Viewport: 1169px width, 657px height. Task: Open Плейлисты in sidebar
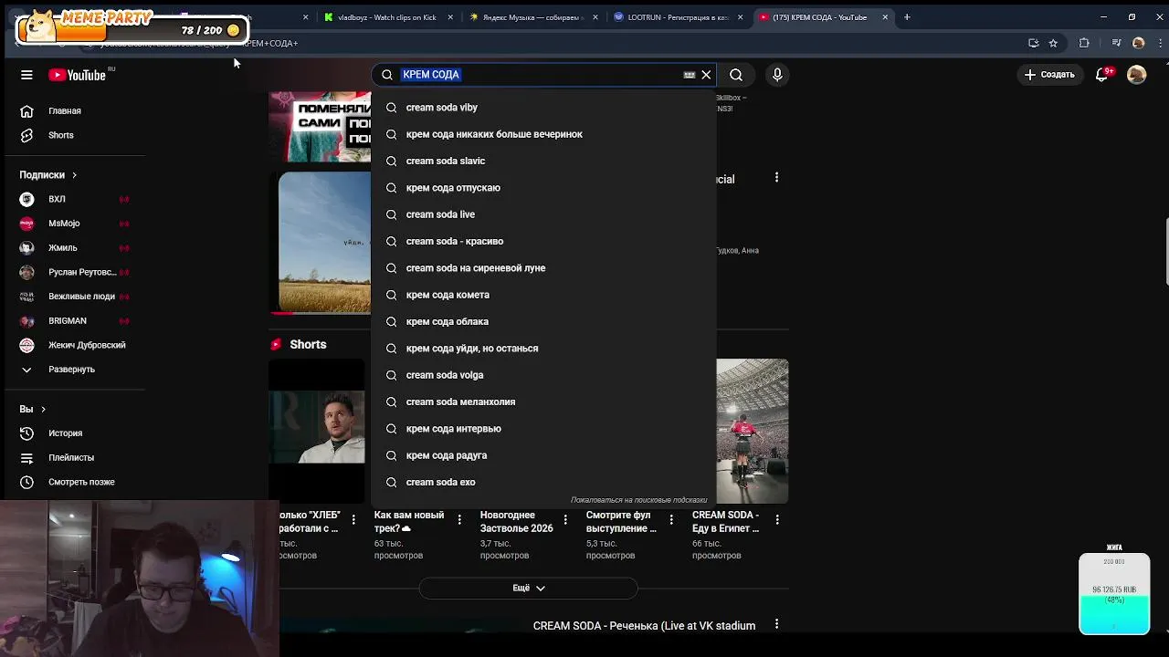pyautogui.click(x=73, y=457)
